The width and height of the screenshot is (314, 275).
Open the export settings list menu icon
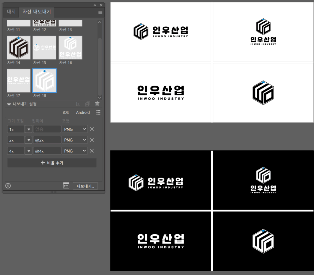[98, 112]
